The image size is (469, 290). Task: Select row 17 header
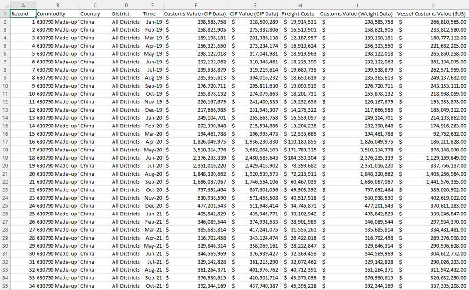(5, 142)
